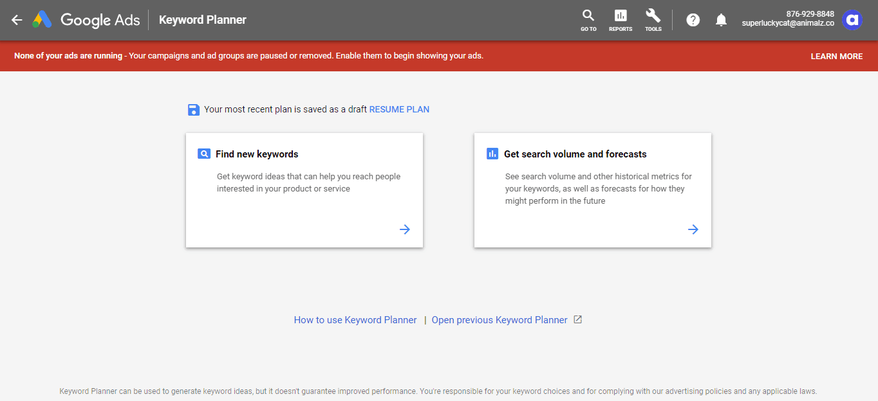
Task: Click the account number 876-929-8848
Action: tap(810, 14)
